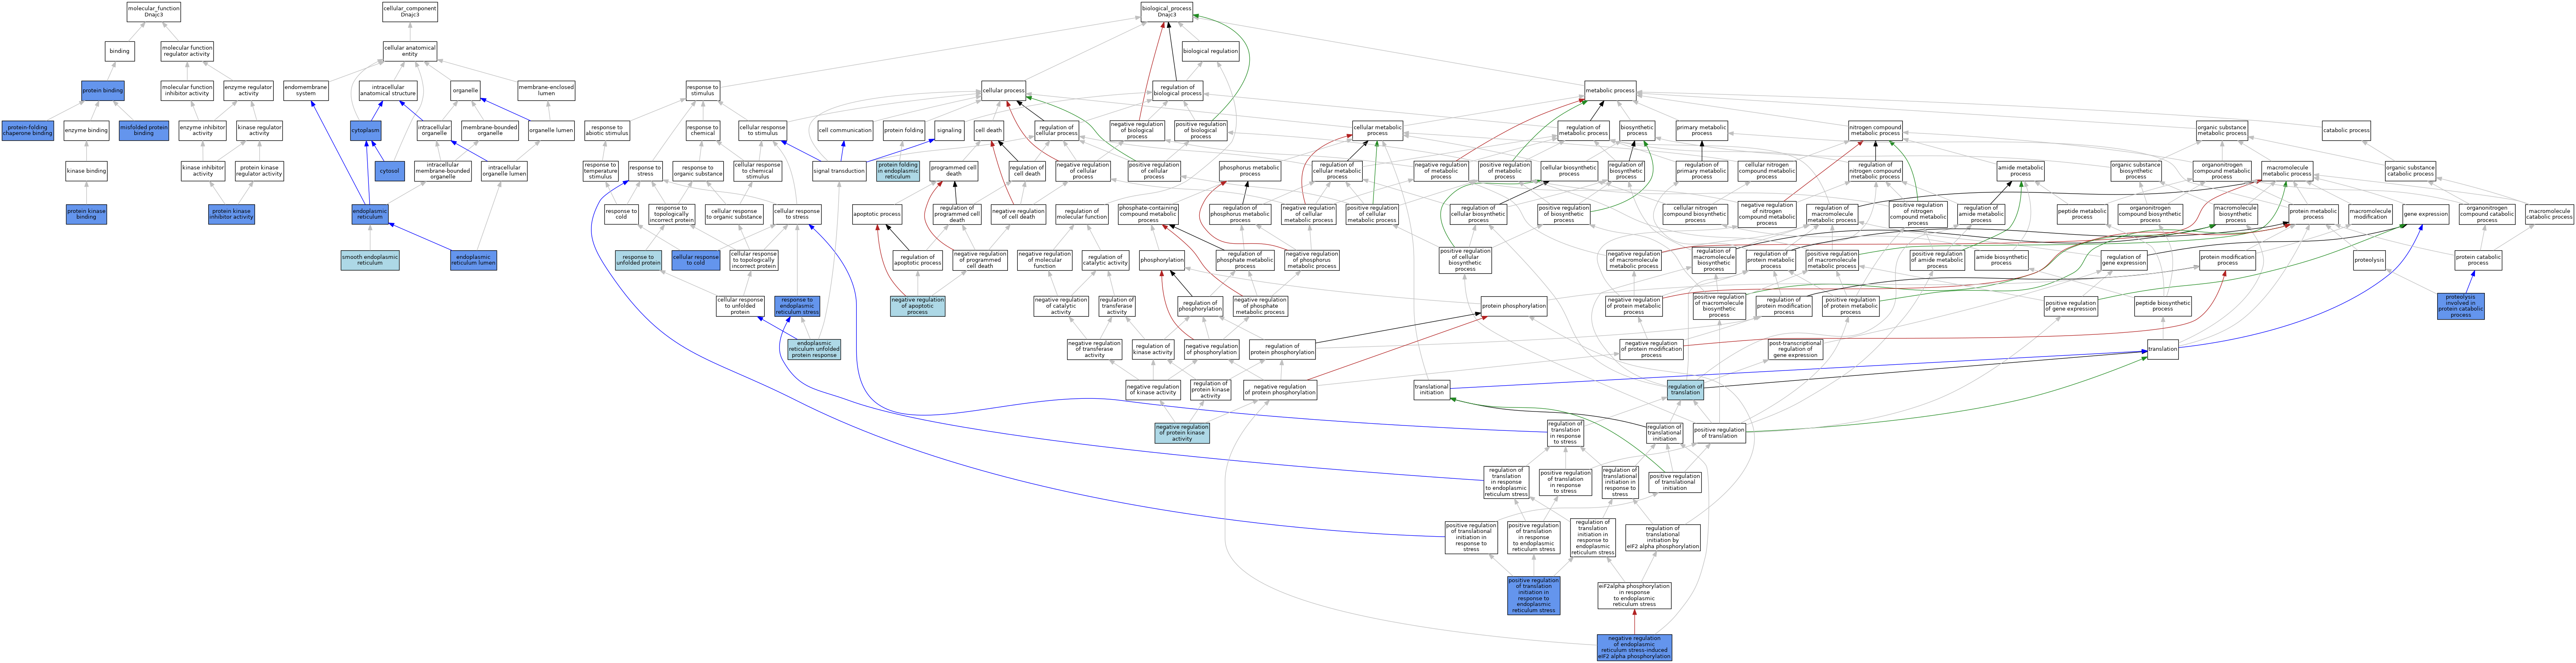The width and height of the screenshot is (2576, 663).
Task: Click the 'amide biosynthetic process' node
Action: [x=2001, y=261]
